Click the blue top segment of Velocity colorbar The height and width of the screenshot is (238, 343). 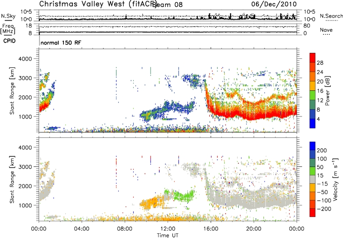[x=313, y=146]
